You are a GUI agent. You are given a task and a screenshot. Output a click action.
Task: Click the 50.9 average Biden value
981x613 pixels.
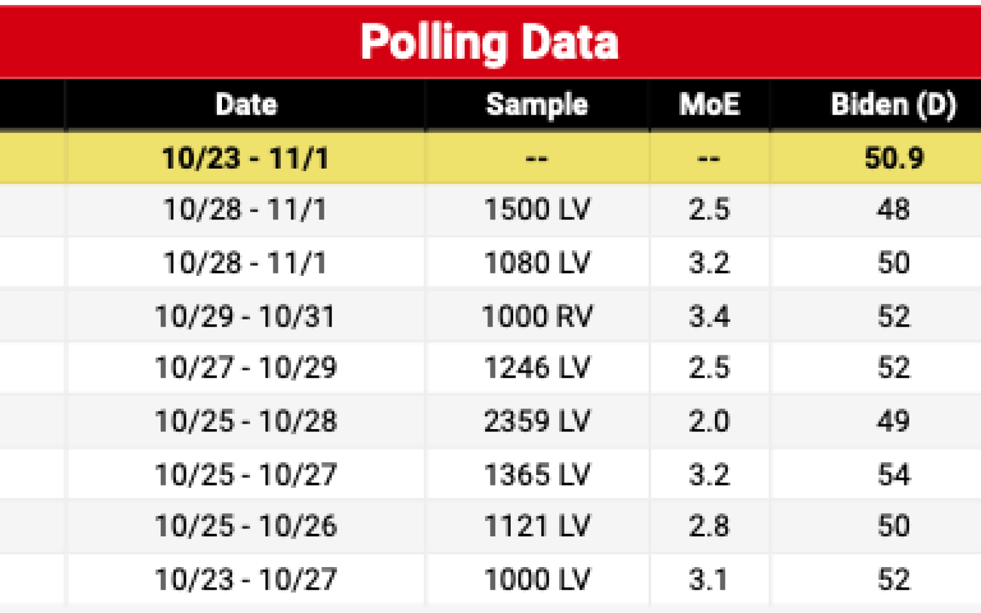pos(893,158)
